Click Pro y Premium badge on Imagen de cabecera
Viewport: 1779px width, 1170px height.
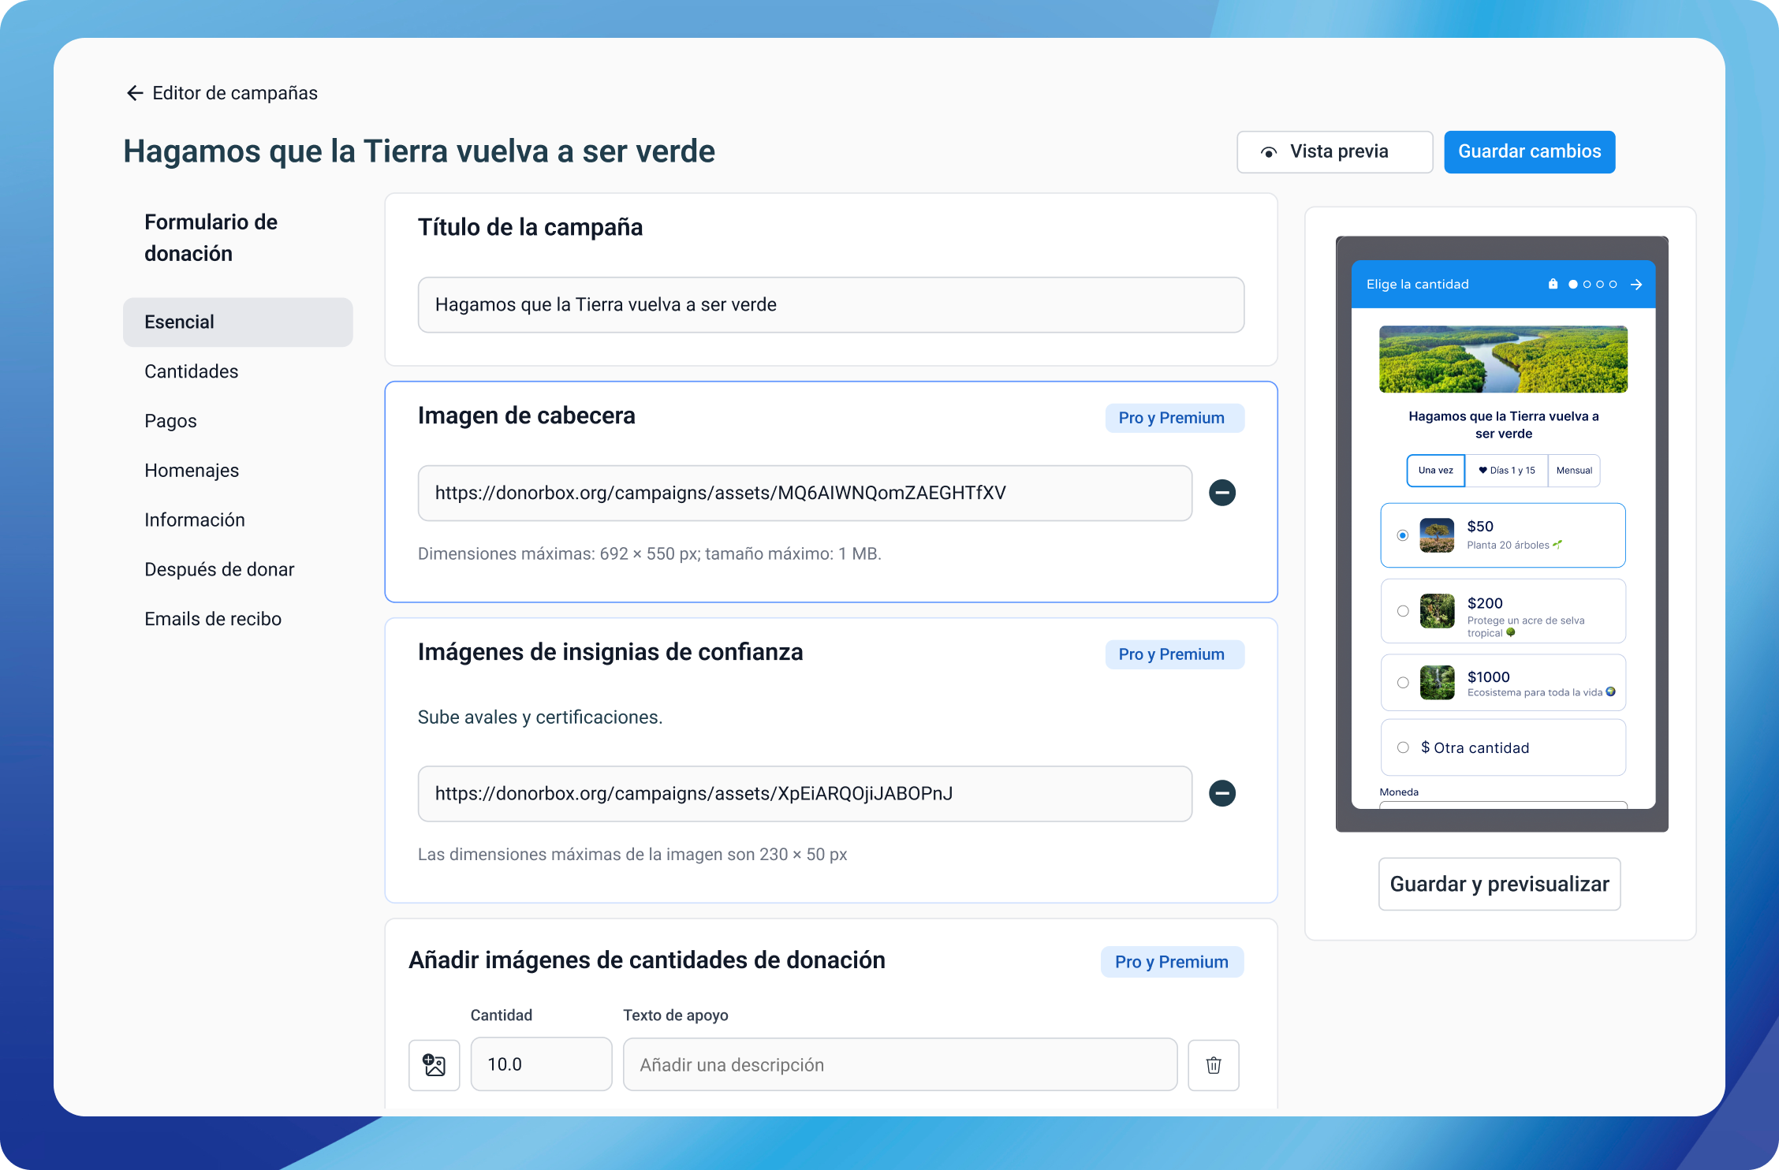click(1174, 418)
